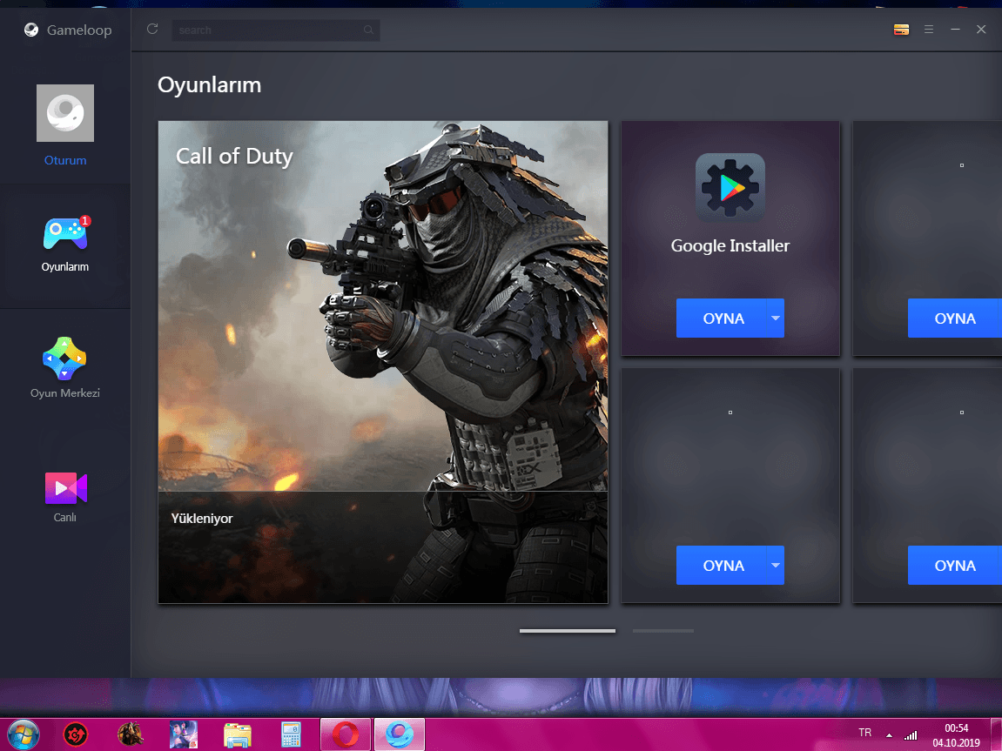This screenshot has width=1002, height=751.
Task: Show hidden system tray icons
Action: coord(889,735)
